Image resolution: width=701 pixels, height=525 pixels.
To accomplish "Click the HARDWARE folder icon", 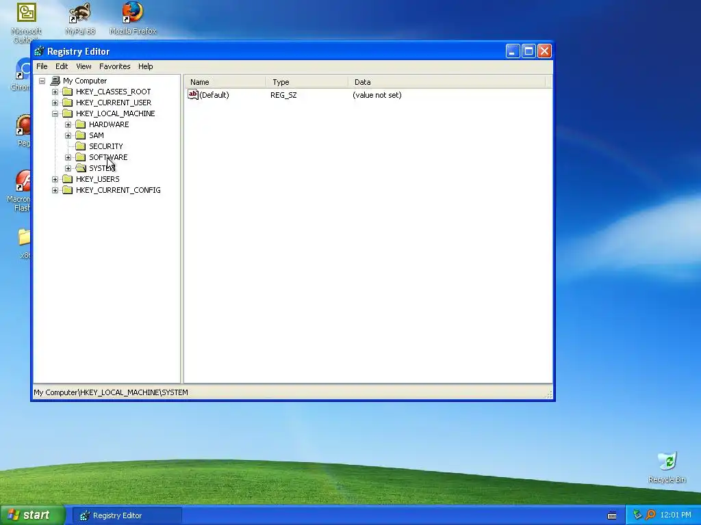I will point(81,124).
